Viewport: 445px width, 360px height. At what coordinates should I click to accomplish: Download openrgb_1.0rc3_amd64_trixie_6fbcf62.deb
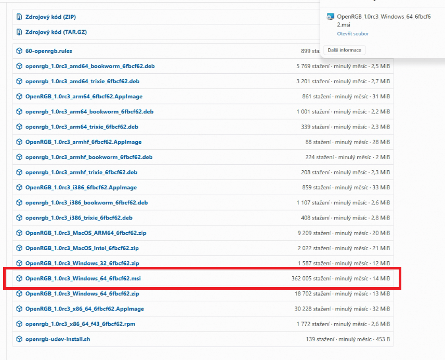click(x=82, y=82)
